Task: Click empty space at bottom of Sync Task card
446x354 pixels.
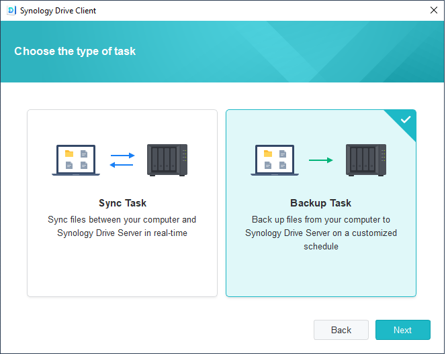Action: point(122,272)
